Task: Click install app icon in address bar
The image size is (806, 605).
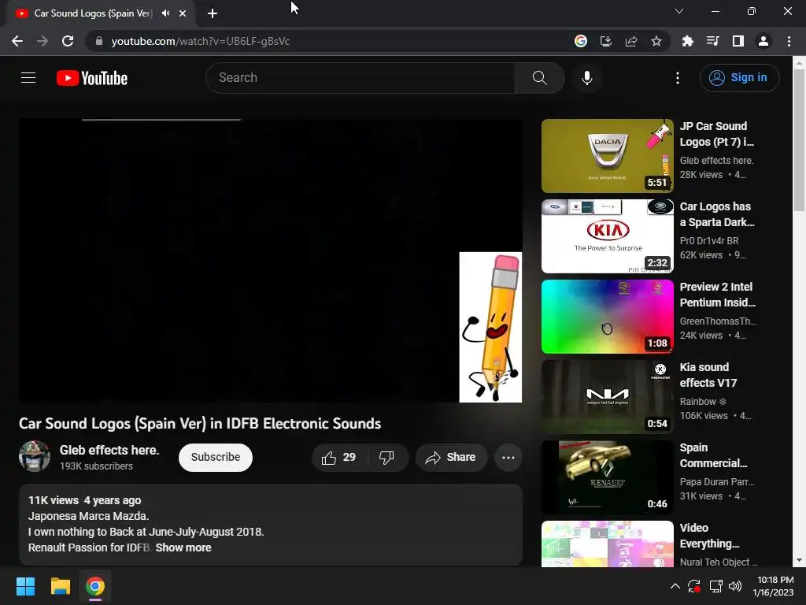Action: coord(606,41)
